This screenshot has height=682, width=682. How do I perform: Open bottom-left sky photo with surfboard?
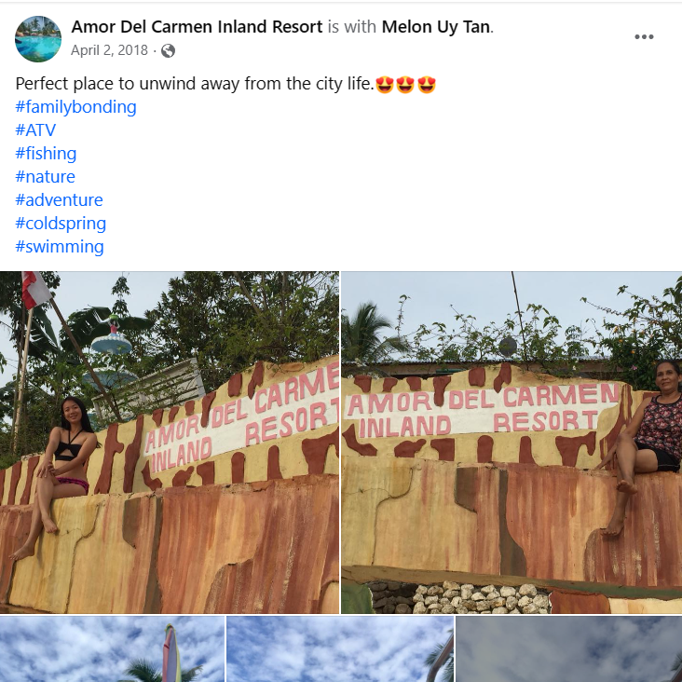point(112,649)
